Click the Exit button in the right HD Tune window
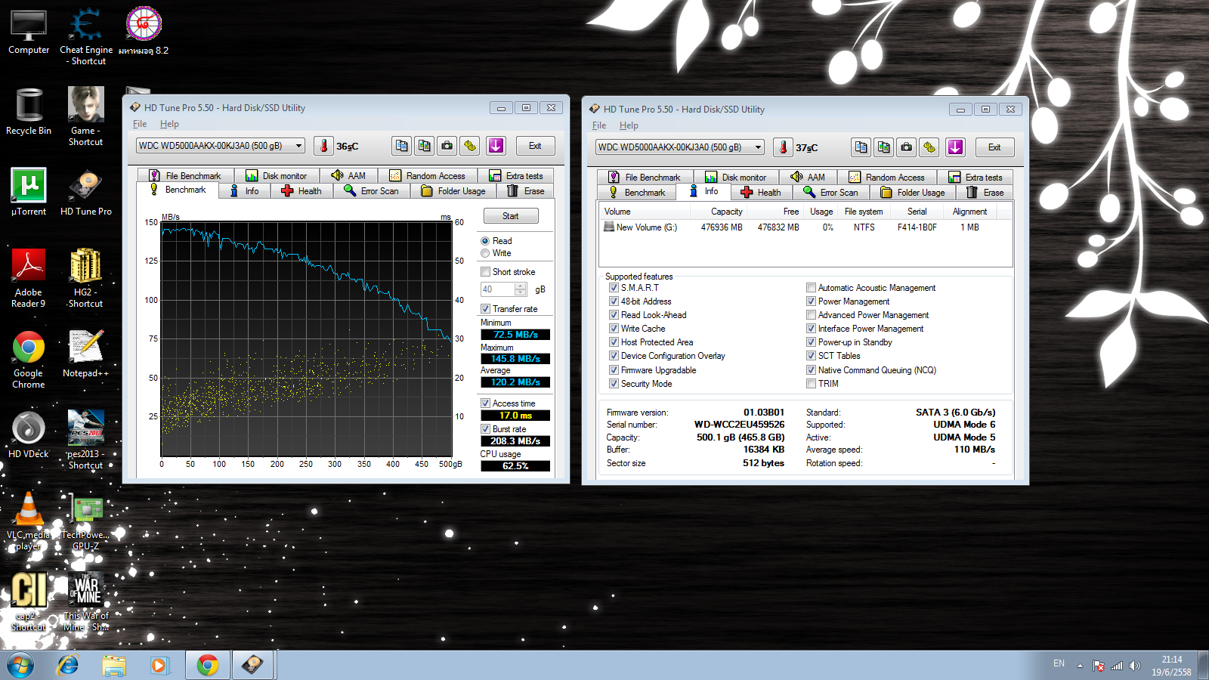The image size is (1209, 680). 994,147
